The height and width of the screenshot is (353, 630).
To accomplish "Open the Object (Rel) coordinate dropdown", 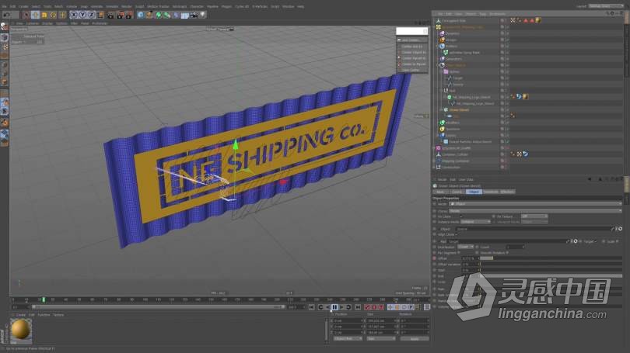I will tap(348, 338).
